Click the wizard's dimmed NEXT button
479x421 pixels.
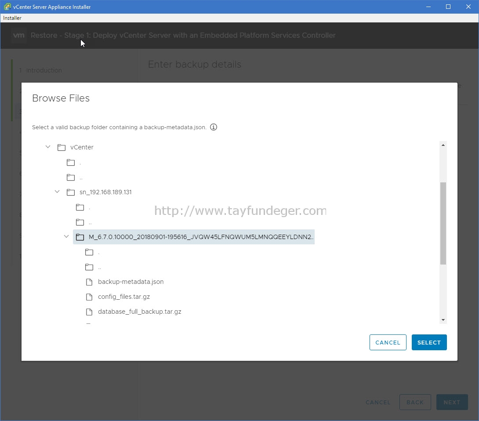click(452, 402)
